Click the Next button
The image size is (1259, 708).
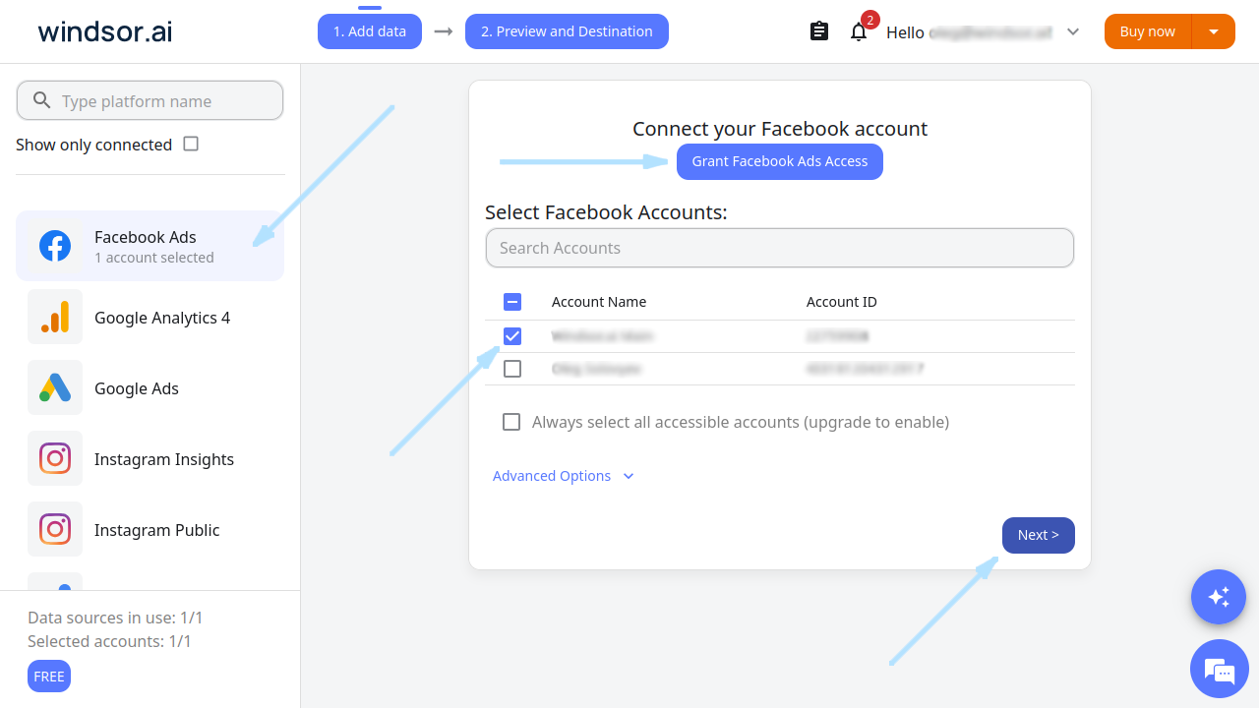1039,535
